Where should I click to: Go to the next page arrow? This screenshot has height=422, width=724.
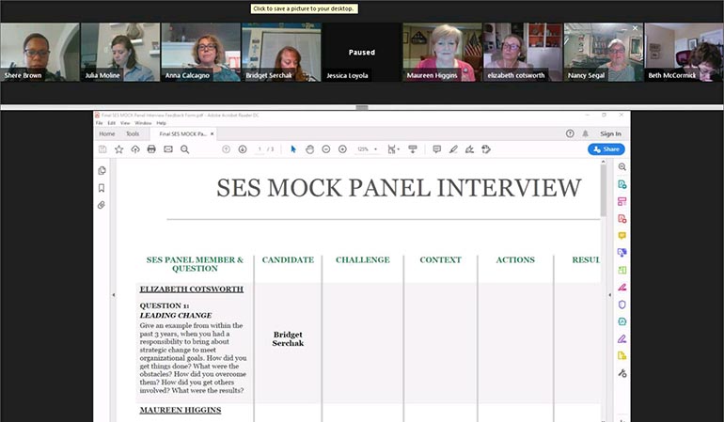243,149
